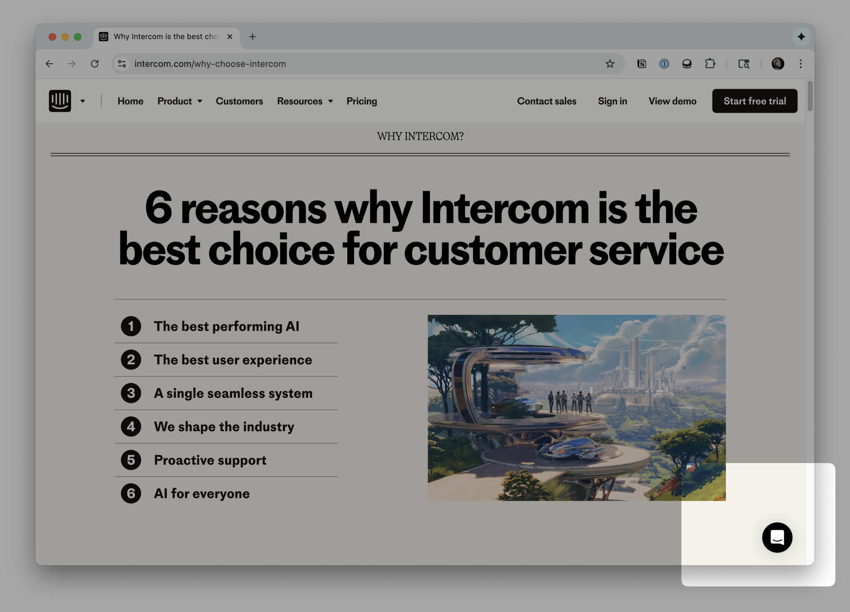Select reason 5 Proactive support
Viewport: 850px width, 612px height.
point(226,460)
